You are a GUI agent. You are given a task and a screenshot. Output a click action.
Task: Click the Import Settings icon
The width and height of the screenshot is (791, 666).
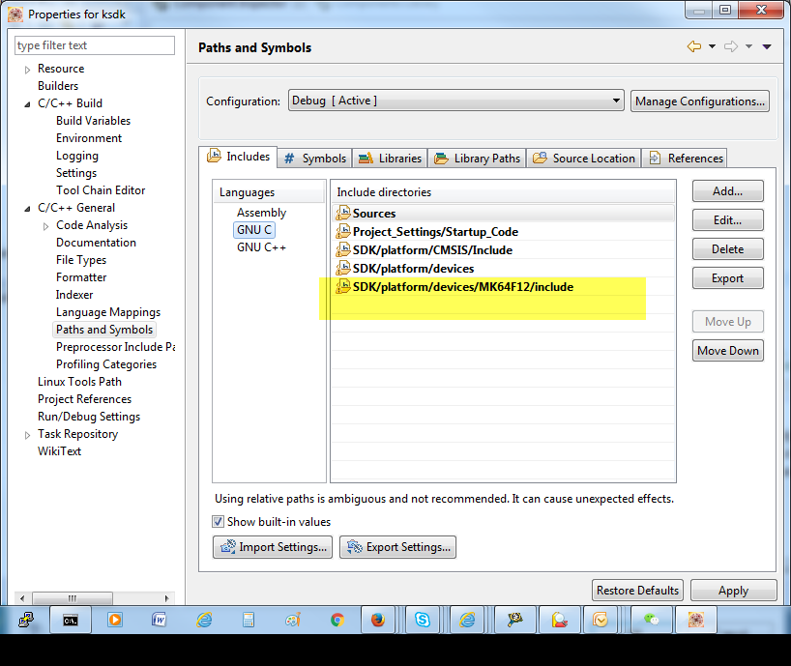[x=228, y=546]
